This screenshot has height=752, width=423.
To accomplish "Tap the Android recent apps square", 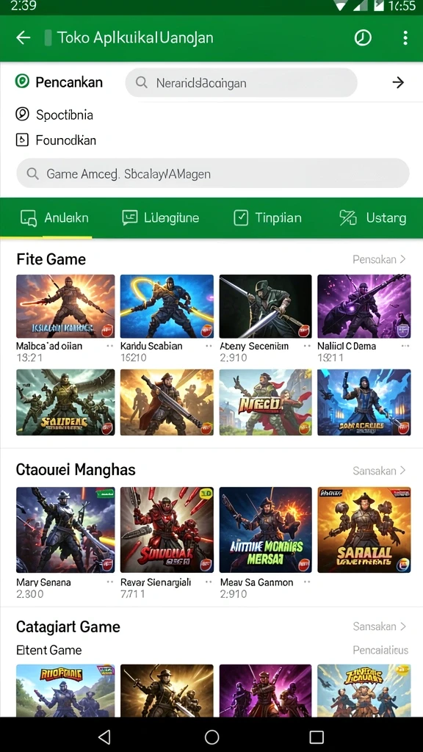I will pyautogui.click(x=317, y=737).
